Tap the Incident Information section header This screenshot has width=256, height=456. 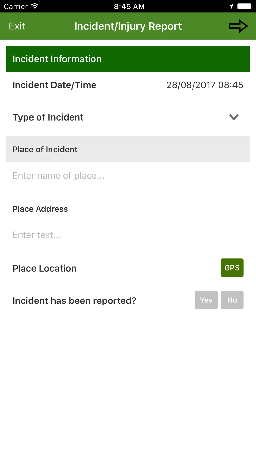pos(128,59)
